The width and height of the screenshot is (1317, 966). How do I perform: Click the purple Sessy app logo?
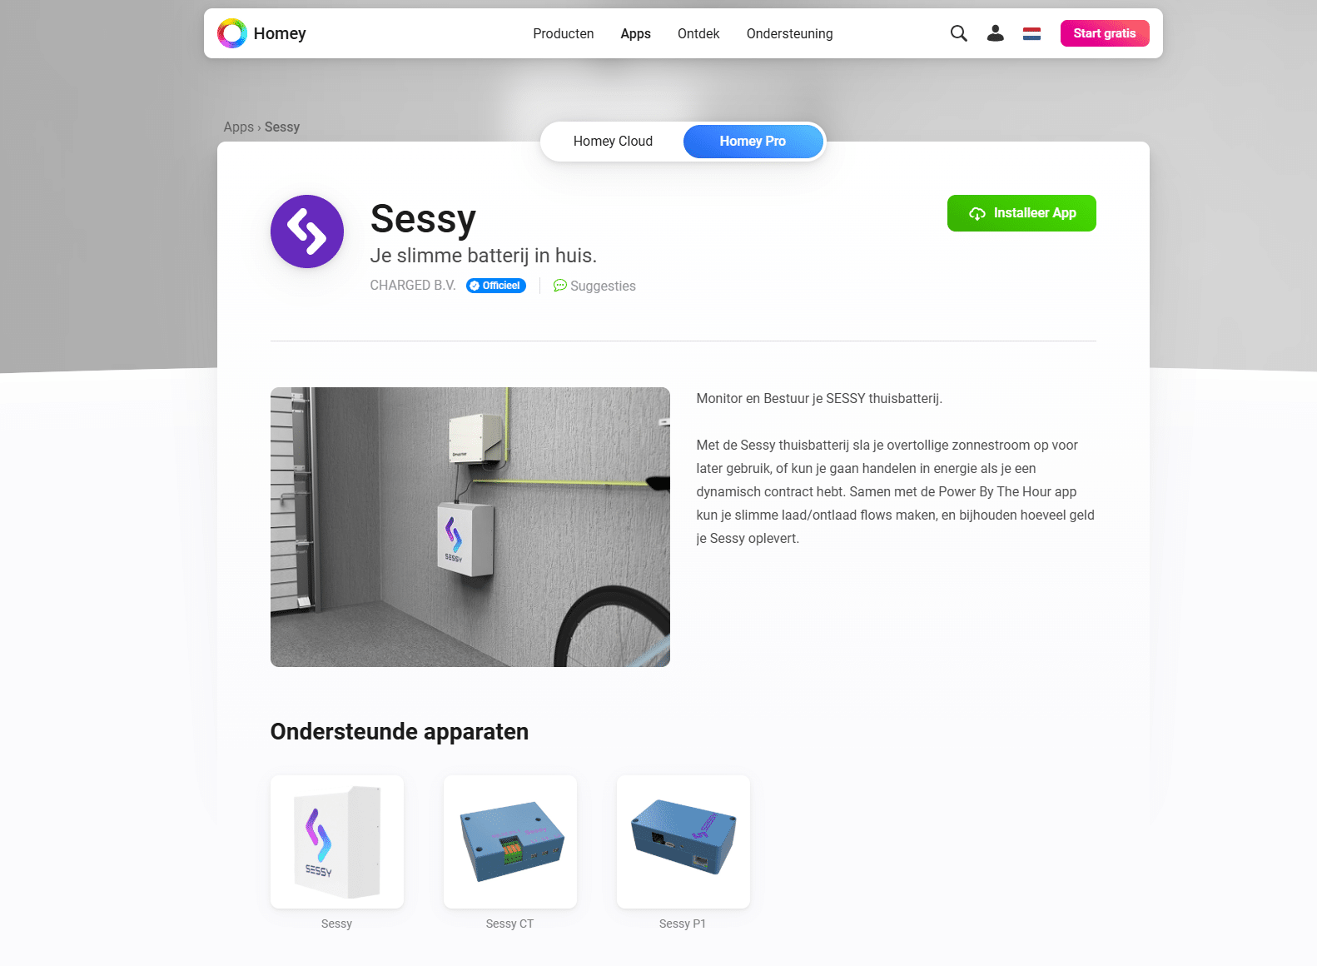point(307,232)
